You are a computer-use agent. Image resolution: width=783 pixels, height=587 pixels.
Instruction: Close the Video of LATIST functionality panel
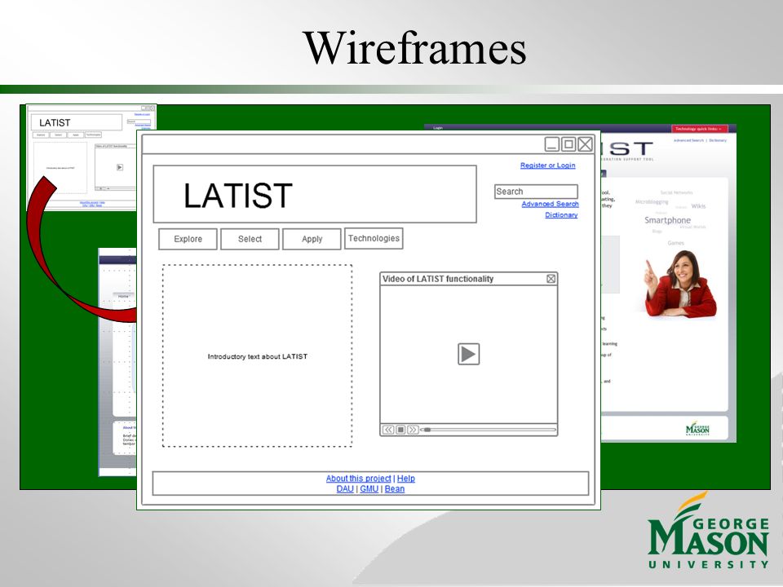[x=551, y=279]
